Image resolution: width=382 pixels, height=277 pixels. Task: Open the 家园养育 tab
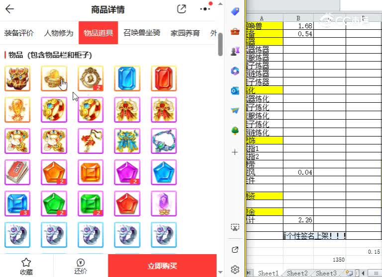click(x=185, y=33)
